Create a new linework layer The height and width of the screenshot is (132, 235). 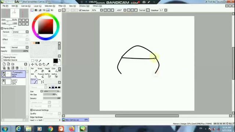coord(8,64)
